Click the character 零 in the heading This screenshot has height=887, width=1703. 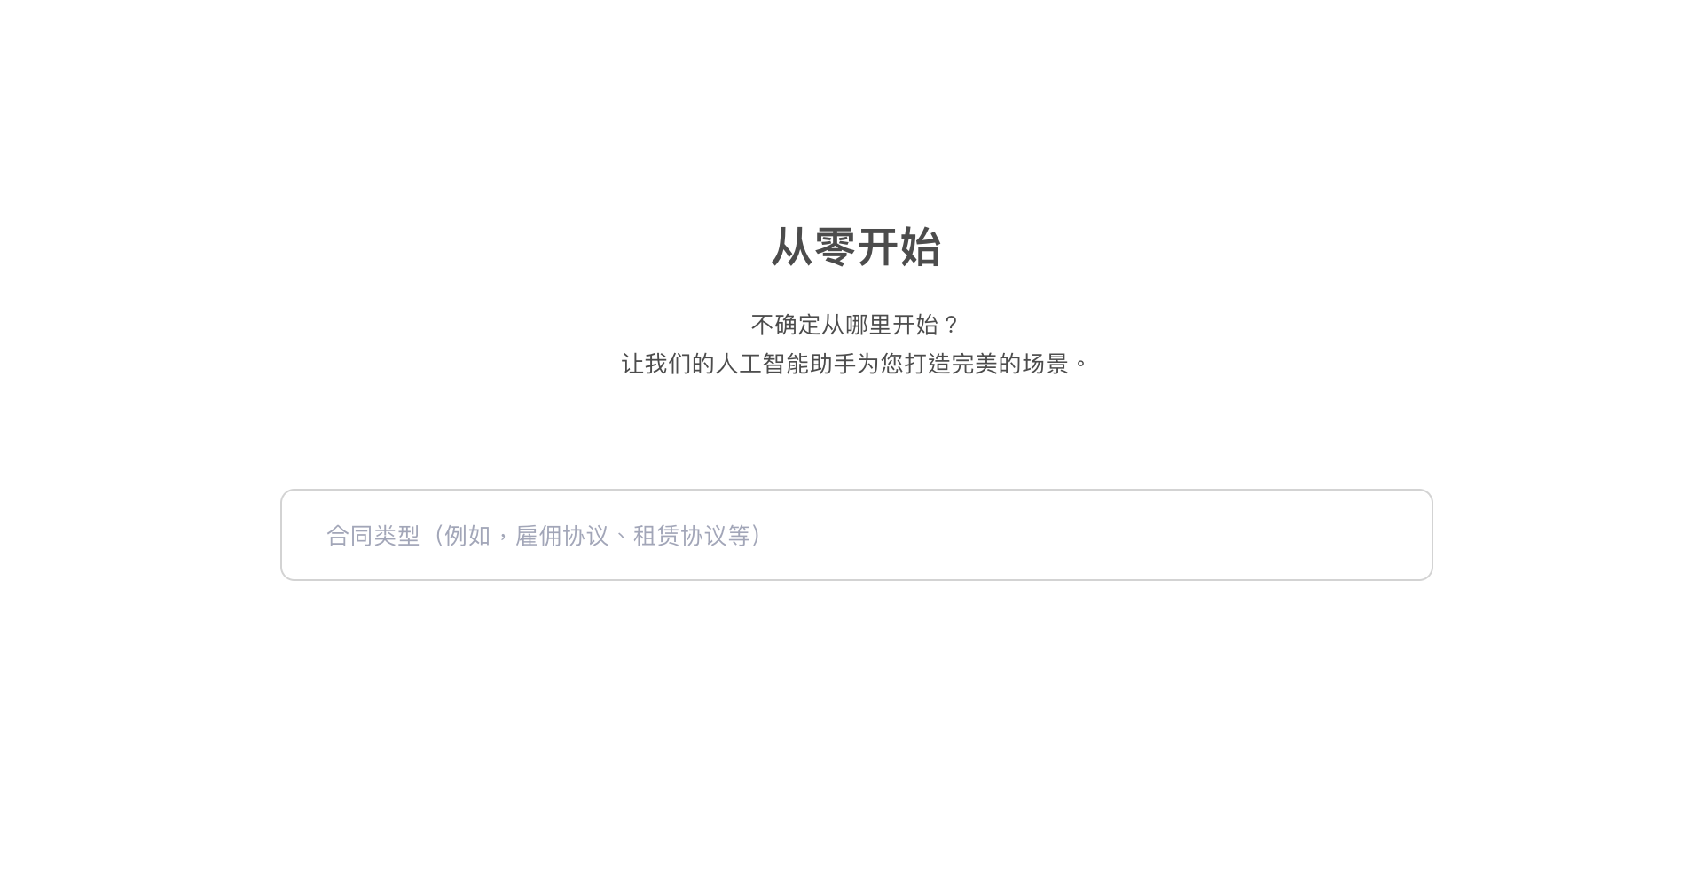[835, 247]
